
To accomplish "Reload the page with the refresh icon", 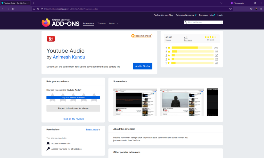I will click(13, 9).
